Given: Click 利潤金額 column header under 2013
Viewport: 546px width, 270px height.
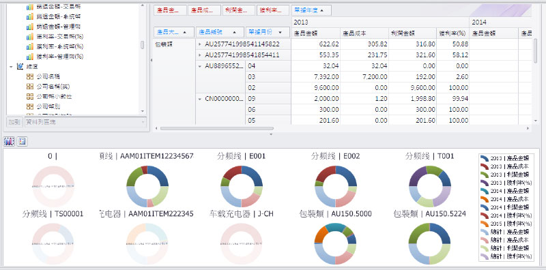Looking at the screenshot, I should (x=413, y=33).
